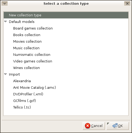Choose Numismatic collection
This screenshot has width=132, height=133.
tap(32, 55)
